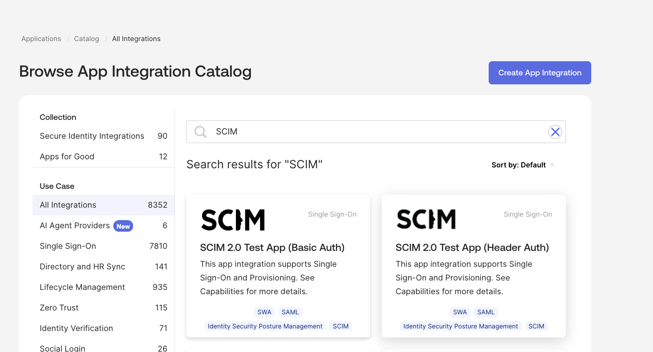Screen dimensions: 653x352
Task: Click Header Auth card description text
Action: pyautogui.click(x=464, y=278)
